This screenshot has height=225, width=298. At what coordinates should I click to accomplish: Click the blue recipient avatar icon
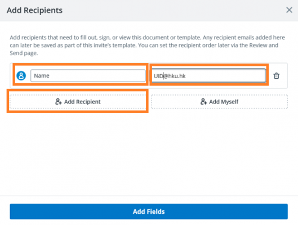point(21,76)
